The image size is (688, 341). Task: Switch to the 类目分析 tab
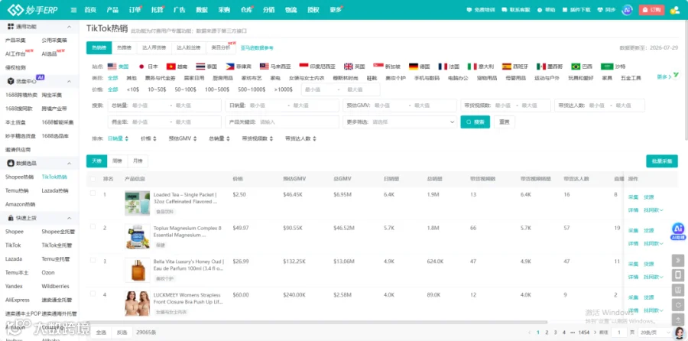pos(220,48)
